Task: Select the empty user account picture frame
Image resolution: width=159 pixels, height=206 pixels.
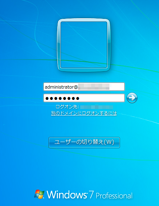Action: click(x=84, y=45)
